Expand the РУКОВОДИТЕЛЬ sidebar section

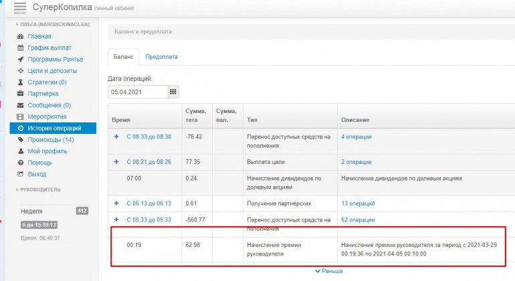pos(40,189)
